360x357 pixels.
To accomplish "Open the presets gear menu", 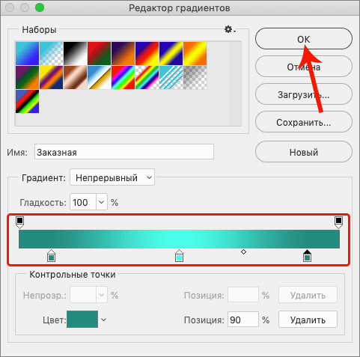I will click(x=230, y=29).
